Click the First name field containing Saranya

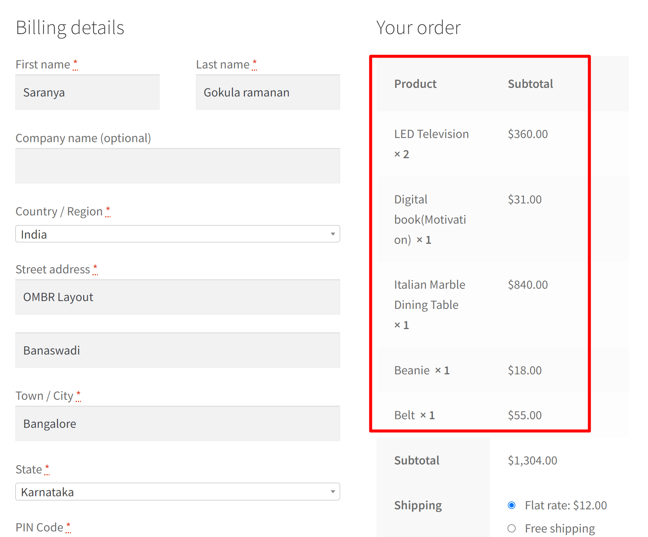pyautogui.click(x=87, y=92)
